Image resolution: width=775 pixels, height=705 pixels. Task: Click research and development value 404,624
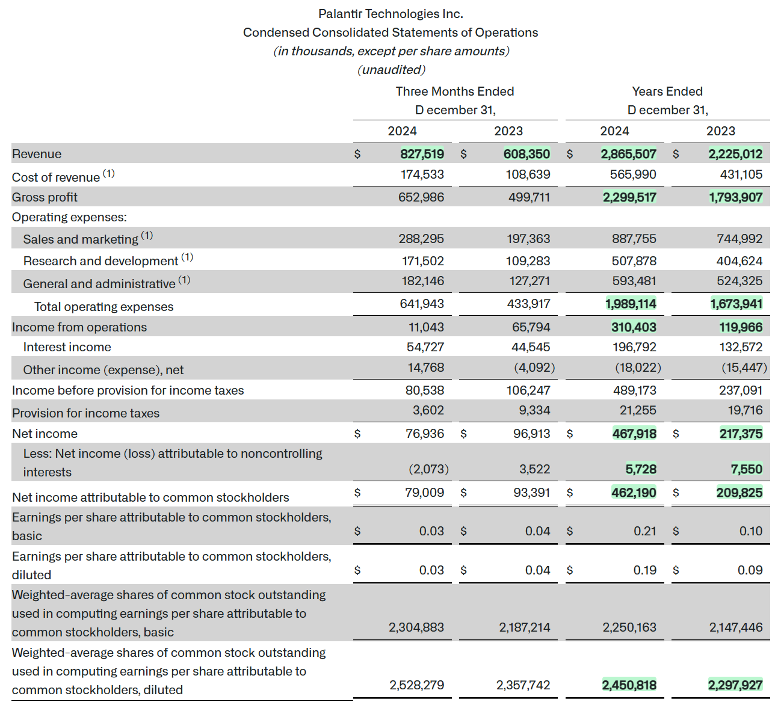[739, 261]
